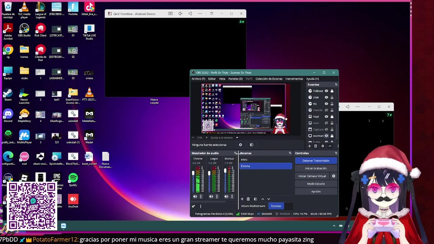Zoom in preview with plus icon
This screenshot has width=434, height=244.
[x=206, y=138]
